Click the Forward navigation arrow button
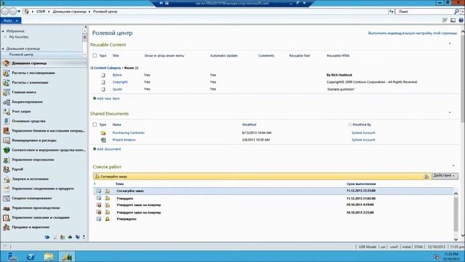The height and width of the screenshot is (262, 465). point(13,12)
